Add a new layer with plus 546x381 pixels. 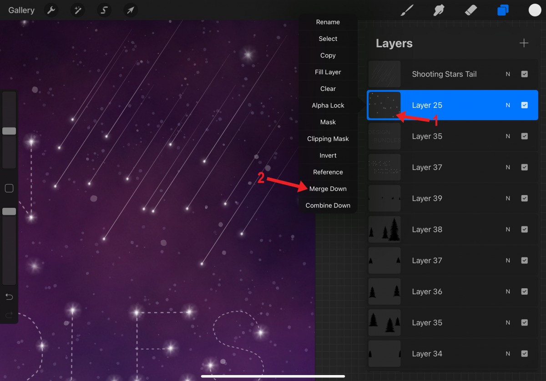tap(524, 43)
